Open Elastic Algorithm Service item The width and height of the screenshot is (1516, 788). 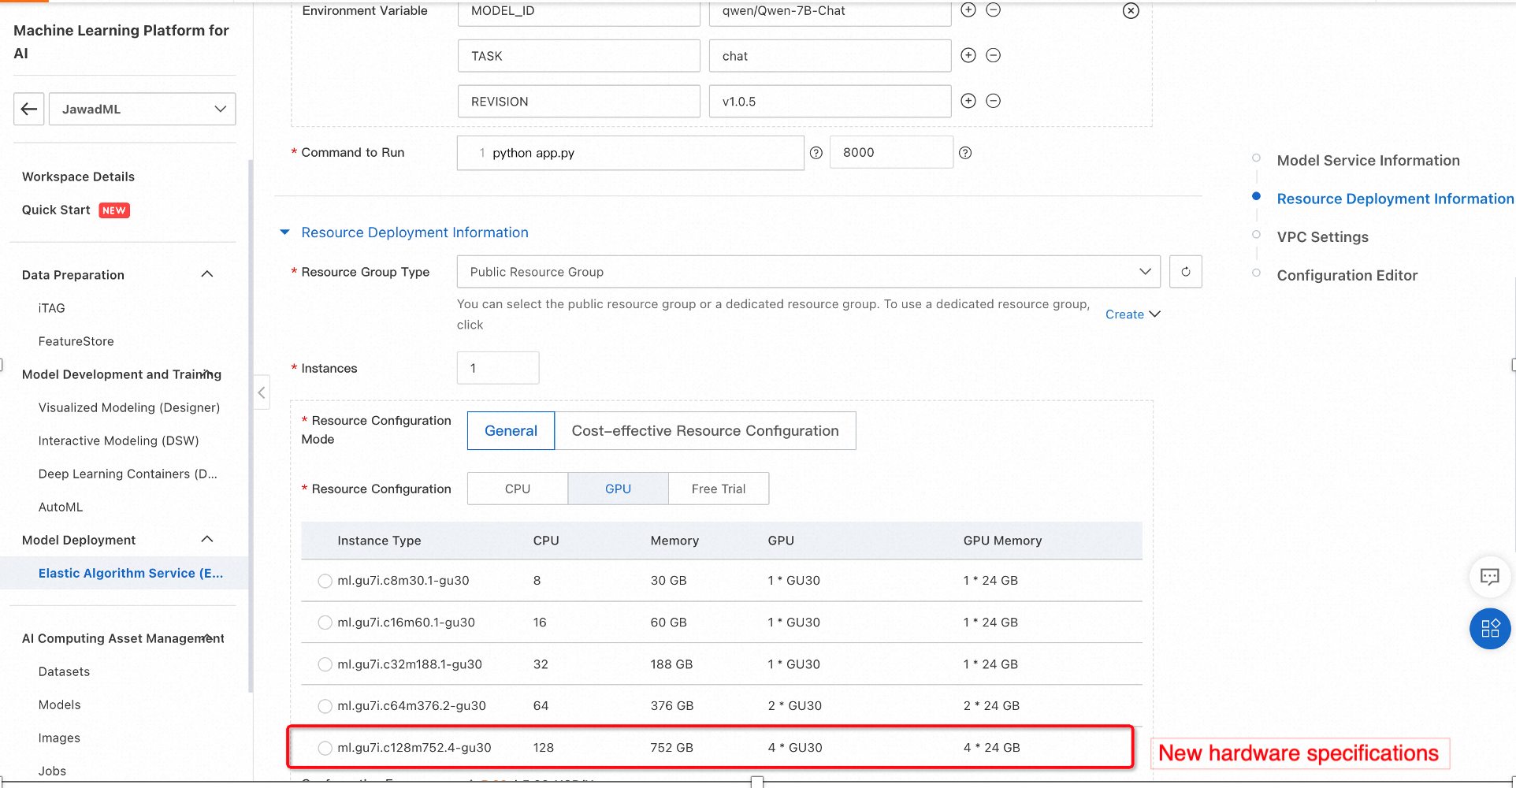[x=131, y=573]
